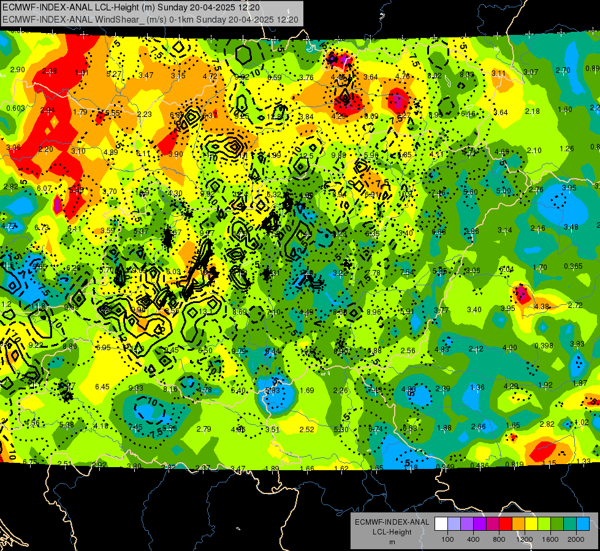Click the 1200 legend scale label

pyautogui.click(x=525, y=539)
